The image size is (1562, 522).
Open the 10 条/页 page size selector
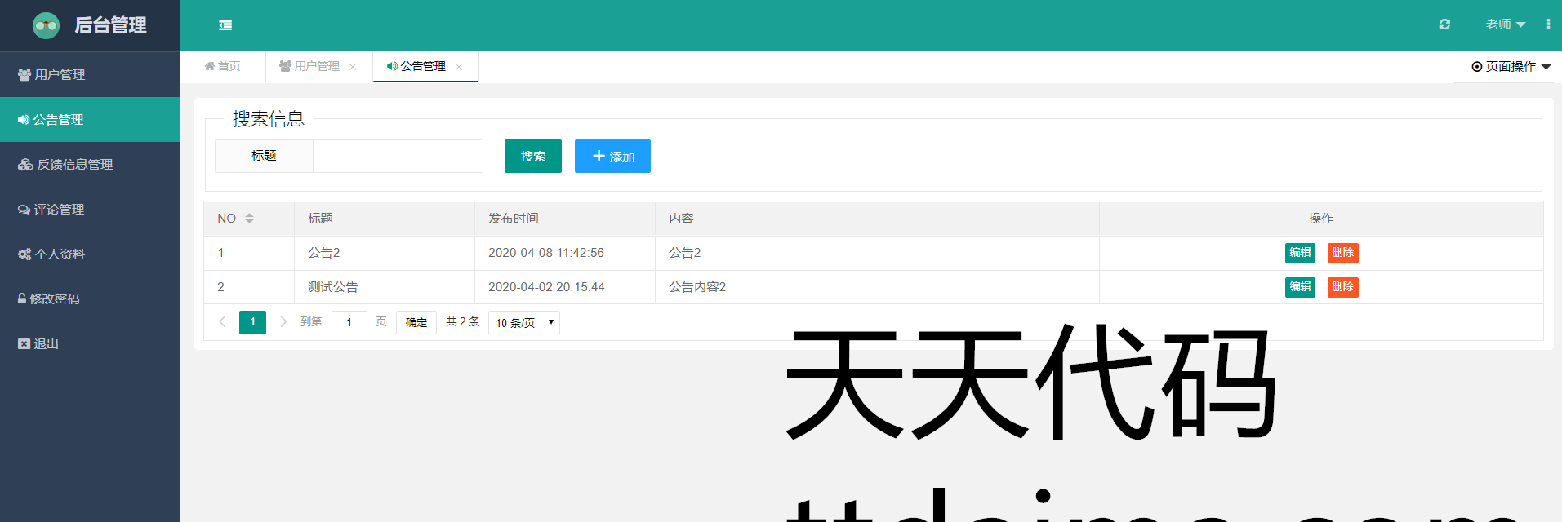pyautogui.click(x=524, y=323)
